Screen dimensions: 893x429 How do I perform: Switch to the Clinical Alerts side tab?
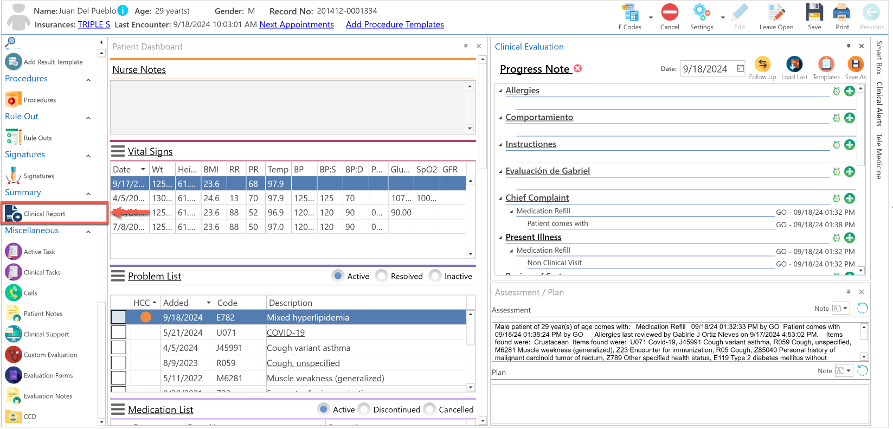tap(879, 104)
